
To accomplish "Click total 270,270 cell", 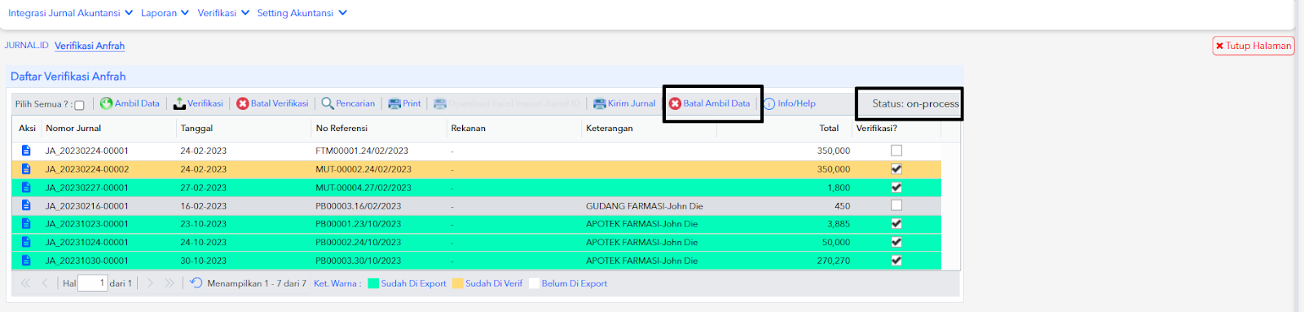I will click(833, 261).
